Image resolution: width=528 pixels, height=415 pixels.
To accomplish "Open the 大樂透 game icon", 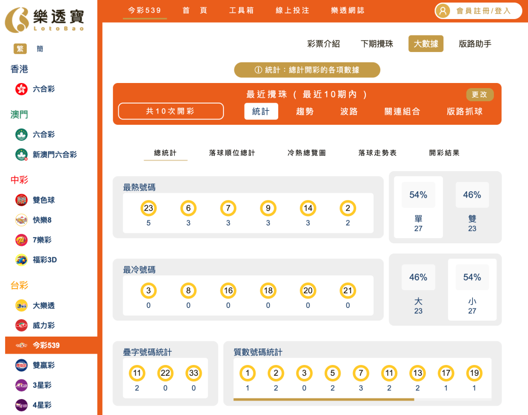I will click(x=21, y=305).
